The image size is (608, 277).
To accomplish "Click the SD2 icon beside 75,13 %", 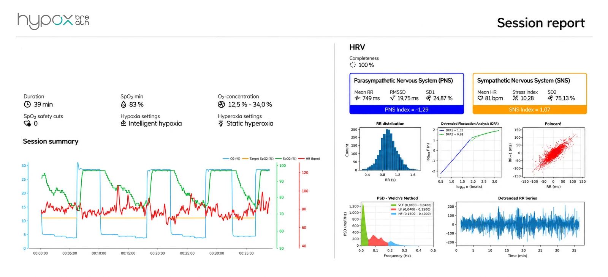I will (550, 98).
